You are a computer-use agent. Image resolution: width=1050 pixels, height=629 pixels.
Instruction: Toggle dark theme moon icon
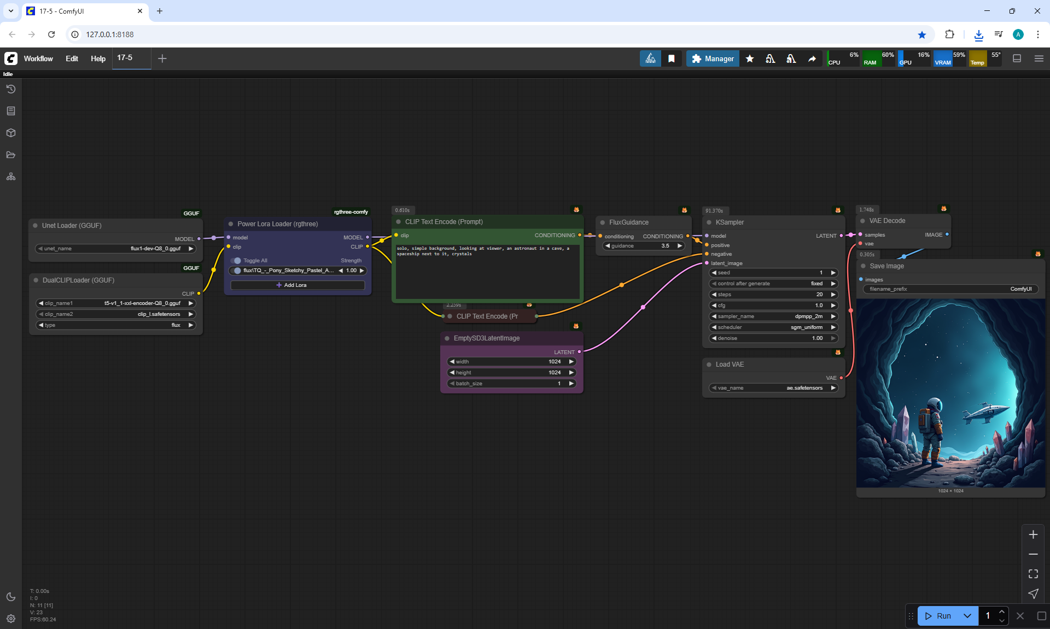[11, 597]
